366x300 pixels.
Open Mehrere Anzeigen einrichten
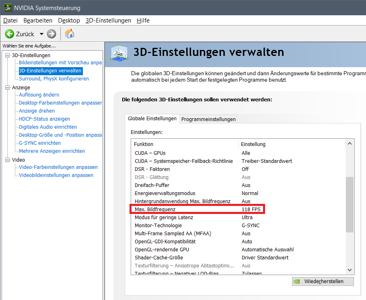click(x=52, y=151)
